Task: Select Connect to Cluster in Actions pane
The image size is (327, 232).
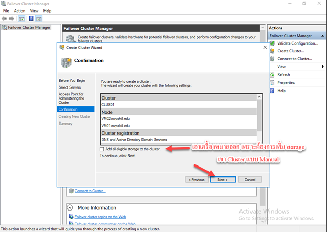Action: [295, 59]
